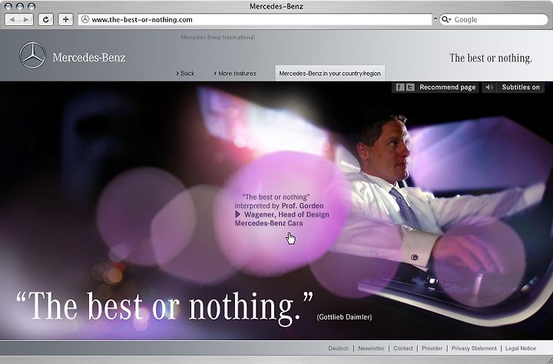Click the Mercedes-Benz star logo
553x364 pixels.
pos(32,55)
